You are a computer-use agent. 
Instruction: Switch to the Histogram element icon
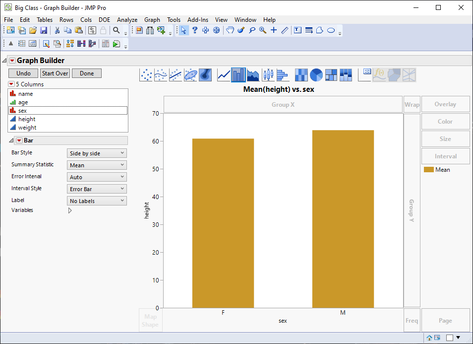283,75
